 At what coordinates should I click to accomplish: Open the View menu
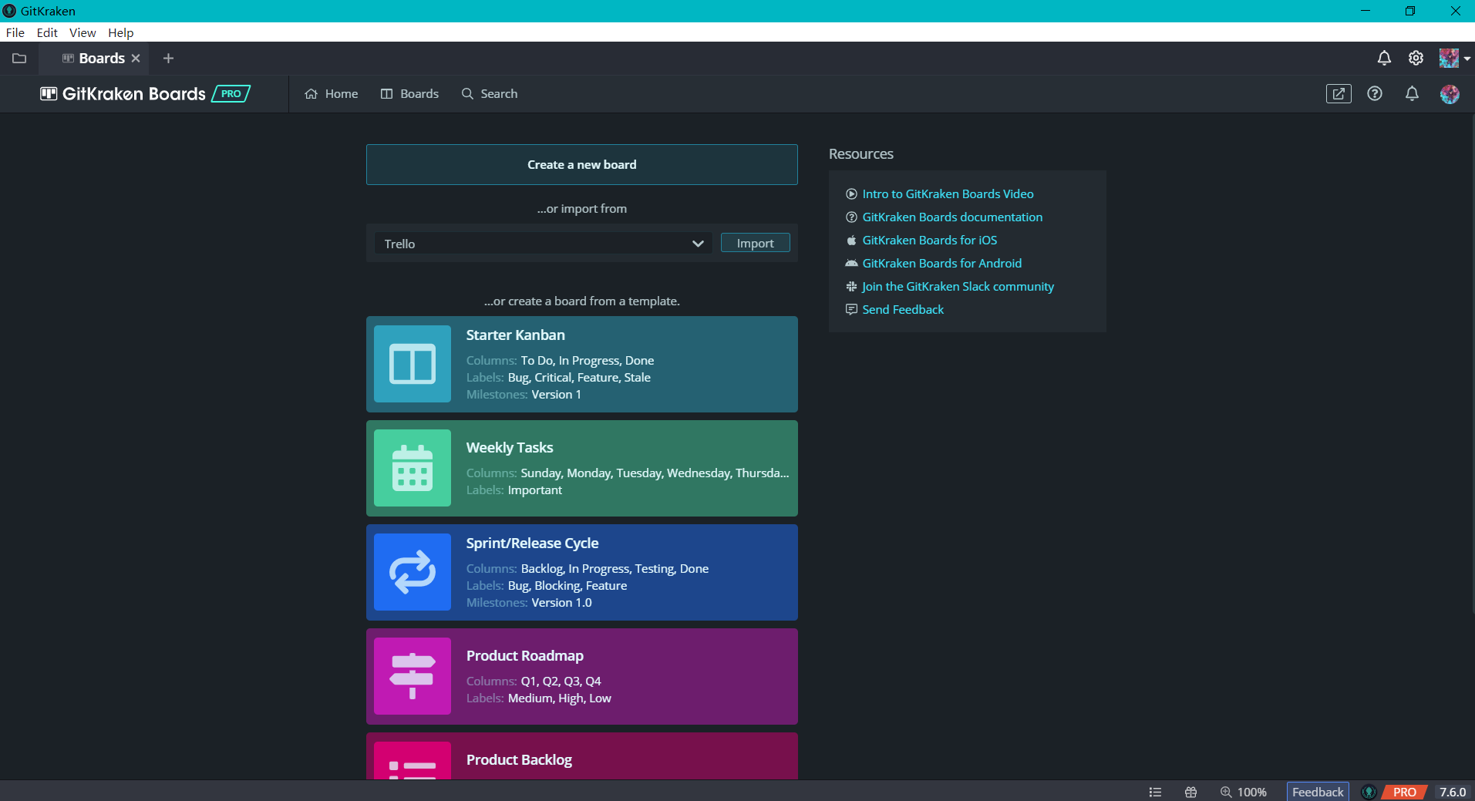83,32
